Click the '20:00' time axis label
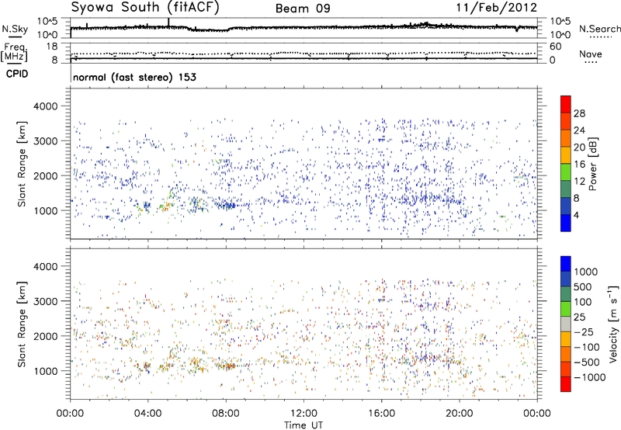Image resolution: width=621 pixels, height=430 pixels. (x=459, y=414)
